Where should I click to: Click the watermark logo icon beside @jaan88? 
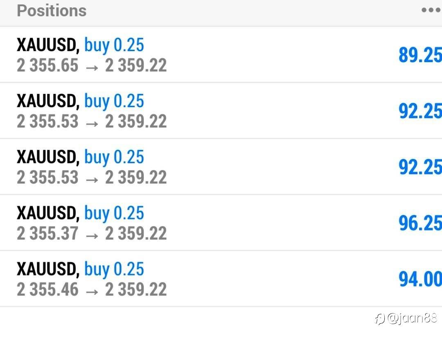coord(380,319)
